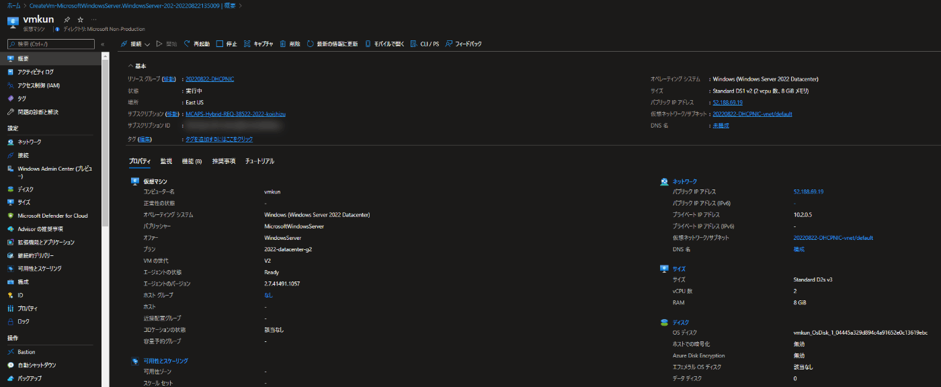The image size is (941, 387).
Task: Select 概要 (Overview) in sidebar
Action: coord(50,58)
